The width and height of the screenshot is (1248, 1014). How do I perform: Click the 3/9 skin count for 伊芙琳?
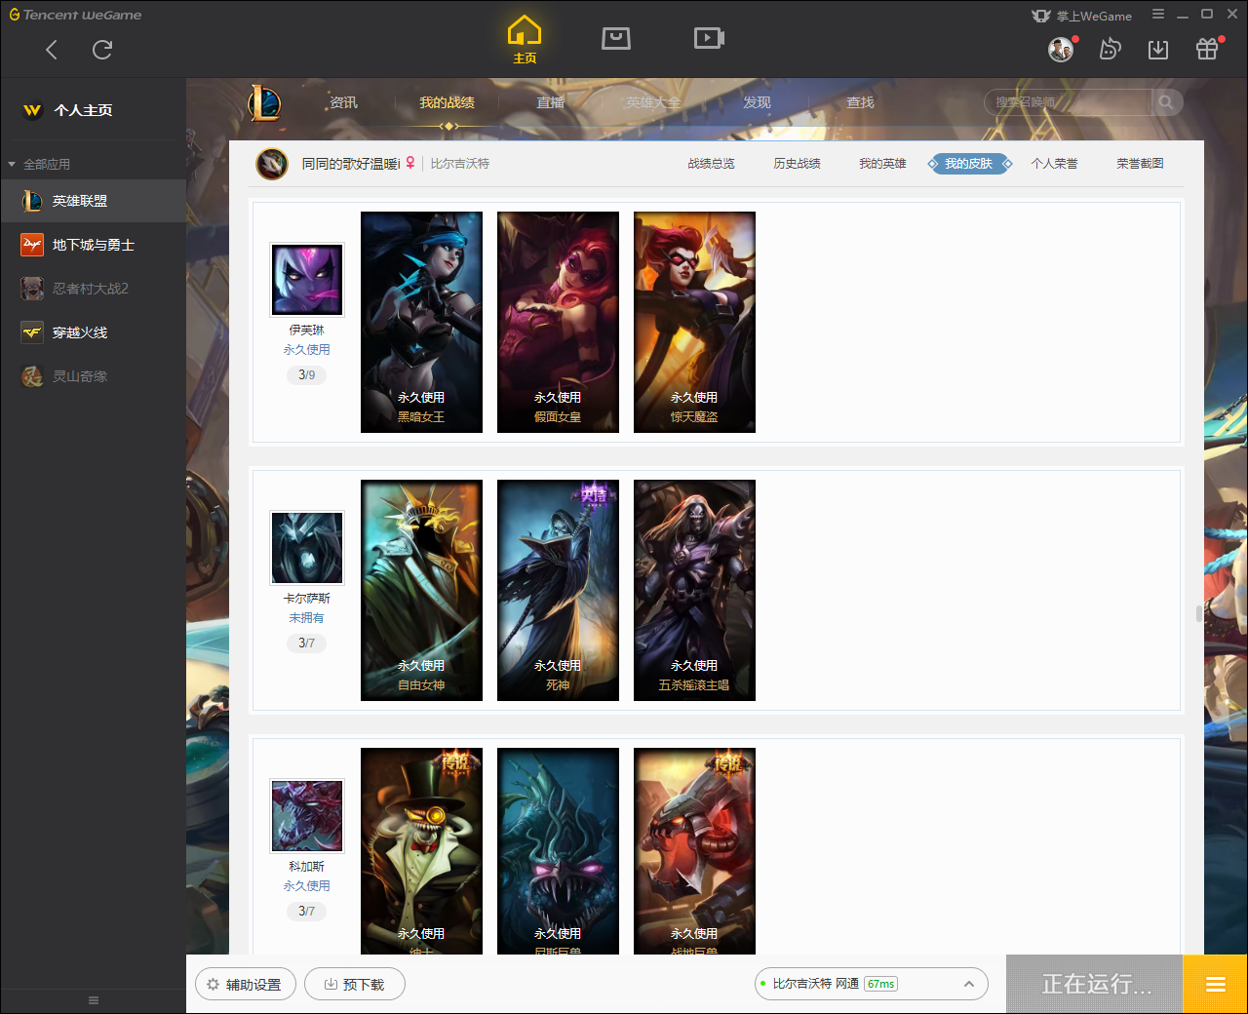(306, 375)
